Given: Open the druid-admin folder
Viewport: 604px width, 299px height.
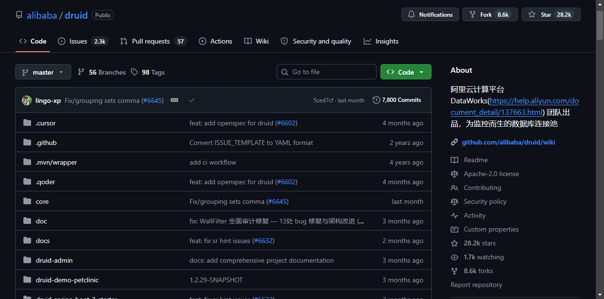Looking at the screenshot, I should click(54, 260).
